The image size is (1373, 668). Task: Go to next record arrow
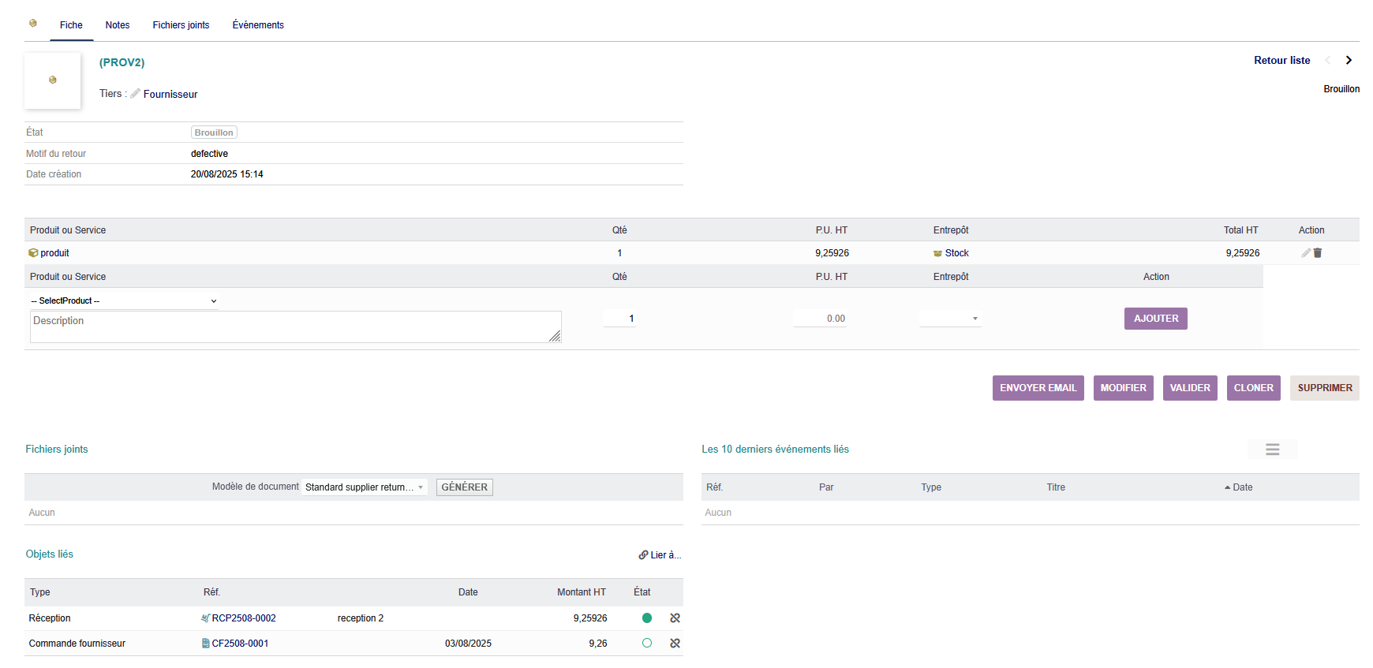1349,60
